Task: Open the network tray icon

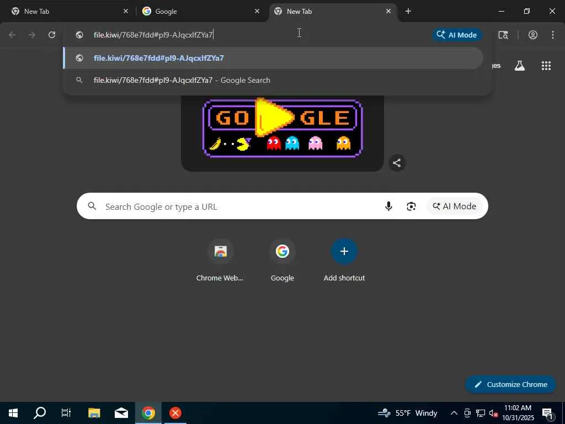Action: (481, 413)
